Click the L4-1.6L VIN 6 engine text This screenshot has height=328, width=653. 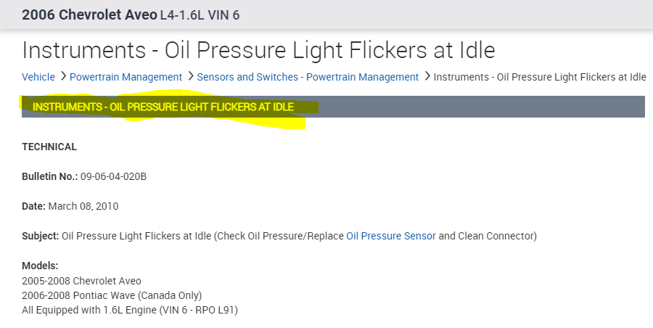200,15
